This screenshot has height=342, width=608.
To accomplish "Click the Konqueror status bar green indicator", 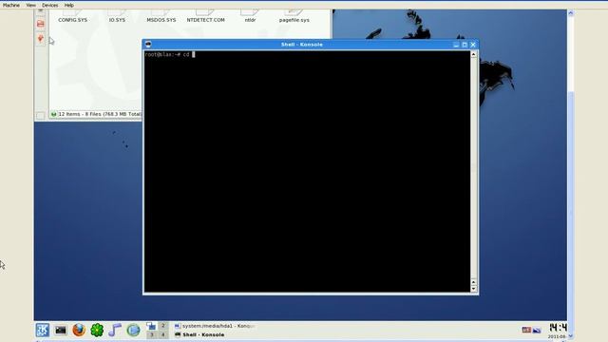I will 53,114.
